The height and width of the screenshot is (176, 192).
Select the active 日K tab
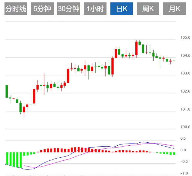[121, 9]
